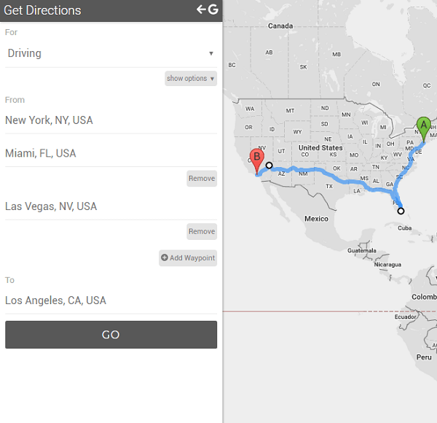Add Waypoint to the route
The image size is (437, 423).
tap(188, 258)
